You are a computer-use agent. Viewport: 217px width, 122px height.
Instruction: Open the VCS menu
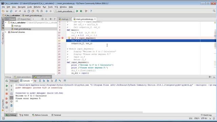point(56,7)
